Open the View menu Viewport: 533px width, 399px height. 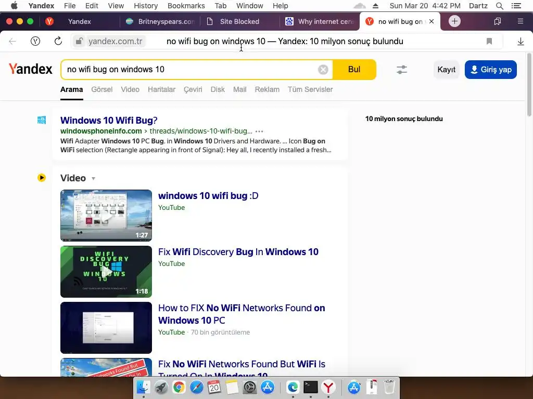(x=116, y=6)
